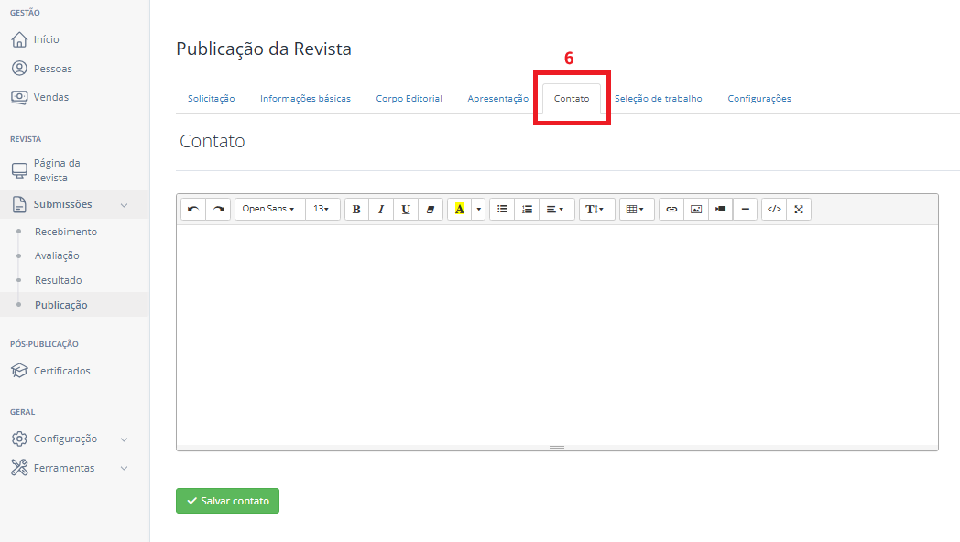Click the editor resize handle bar

click(557, 448)
